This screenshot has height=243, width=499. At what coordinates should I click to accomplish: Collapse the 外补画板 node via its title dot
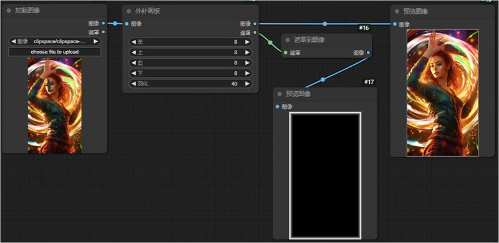pos(129,11)
